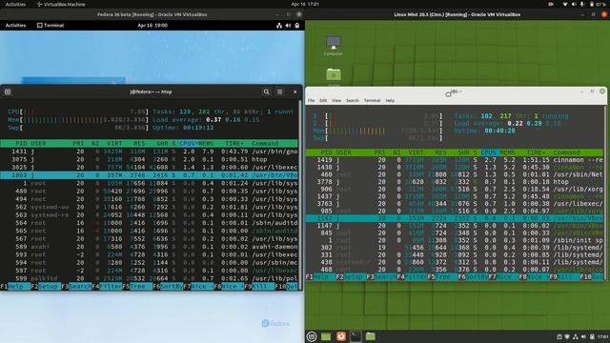Click the host clock Apr 16 17:01
The height and width of the screenshot is (343, 610).
click(x=305, y=4)
